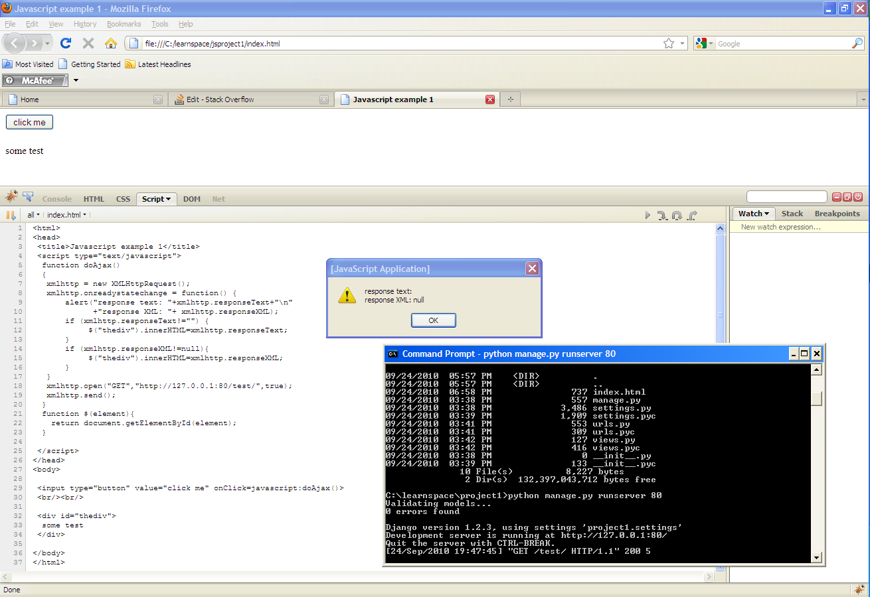
Task: Focus the Firebug search box
Action: [x=787, y=197]
